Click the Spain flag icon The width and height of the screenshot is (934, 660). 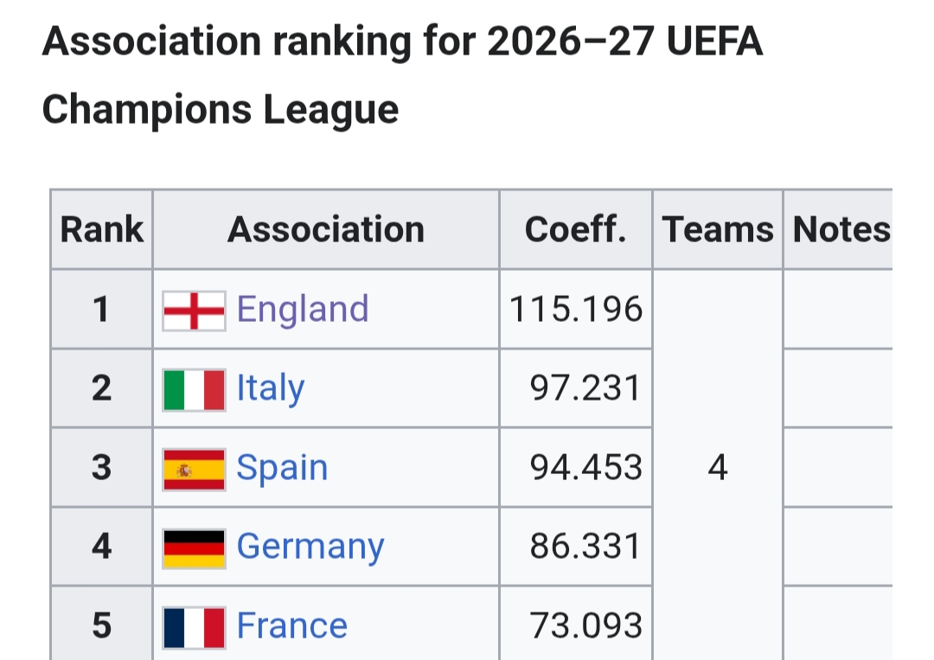[195, 469]
